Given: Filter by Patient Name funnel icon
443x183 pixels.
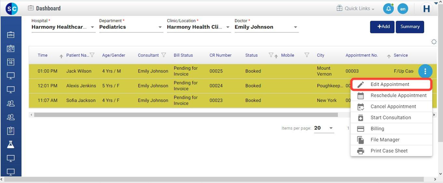Looking at the screenshot, I should [92, 55].
